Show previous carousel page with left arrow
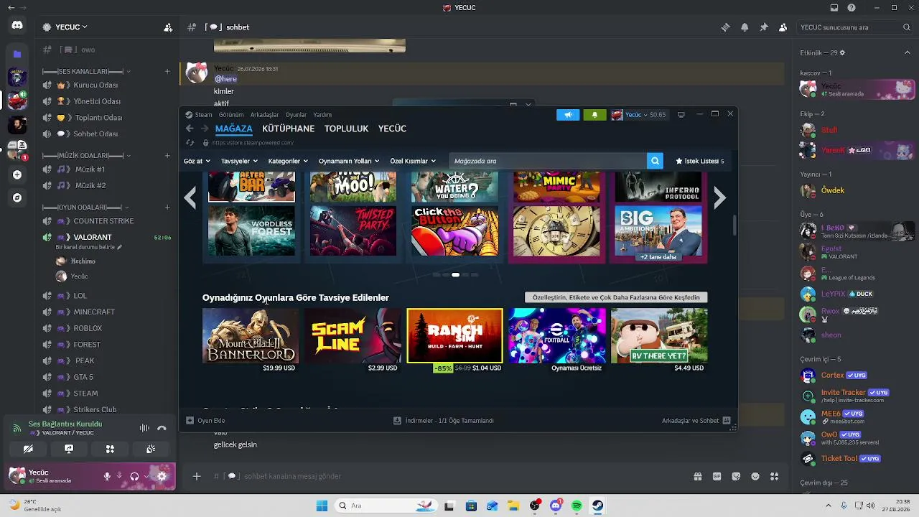 click(190, 197)
